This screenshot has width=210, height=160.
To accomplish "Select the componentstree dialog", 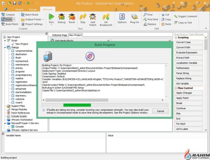I will [24, 51].
